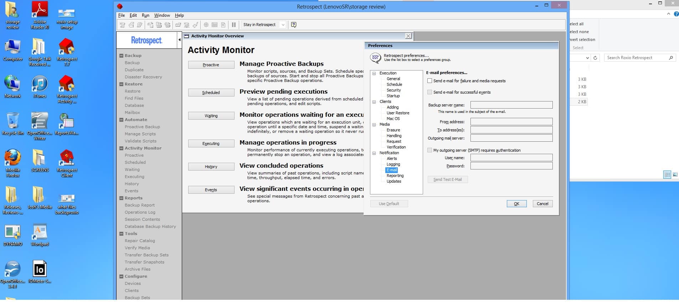The height and width of the screenshot is (303, 679).
Task: Click the document page icon in Retrospect toolbar
Action: [x=223, y=25]
